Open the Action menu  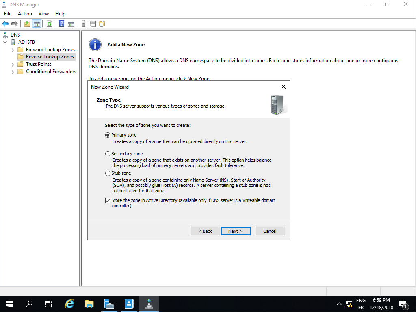coord(25,14)
